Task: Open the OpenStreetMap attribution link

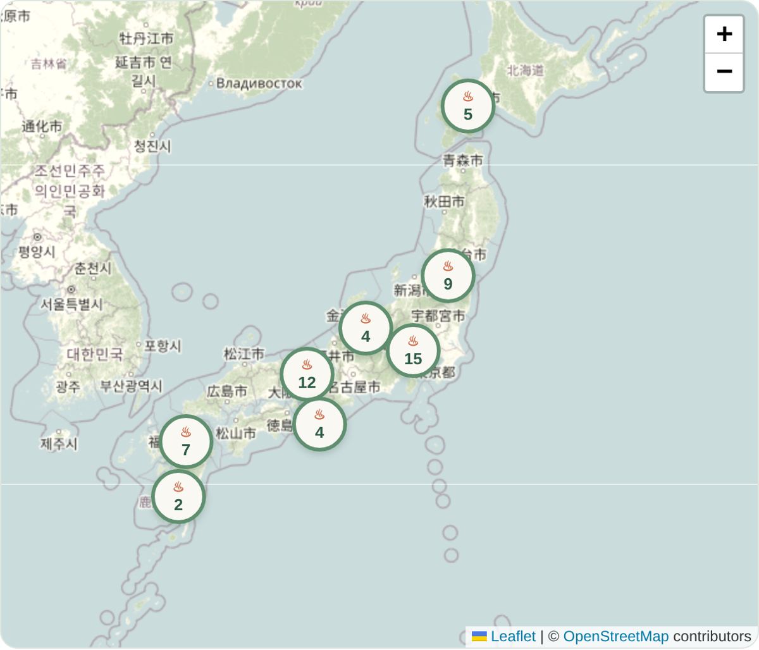Action: click(x=615, y=636)
